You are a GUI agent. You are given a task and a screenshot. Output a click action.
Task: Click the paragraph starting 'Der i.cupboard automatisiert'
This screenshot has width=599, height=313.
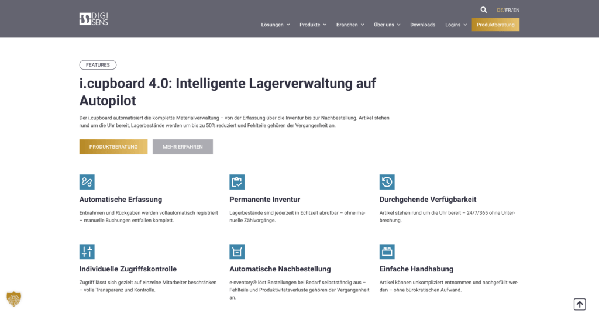[x=234, y=122]
